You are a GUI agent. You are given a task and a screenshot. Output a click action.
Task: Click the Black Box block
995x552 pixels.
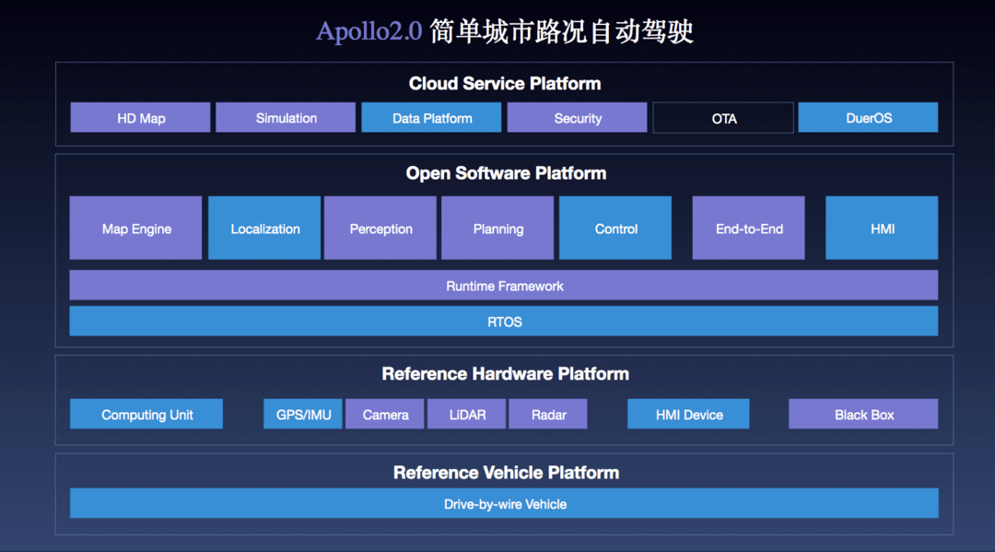[863, 414]
